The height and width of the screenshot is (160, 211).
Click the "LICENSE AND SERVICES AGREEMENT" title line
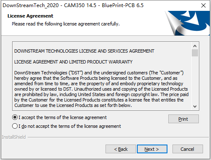84,51
